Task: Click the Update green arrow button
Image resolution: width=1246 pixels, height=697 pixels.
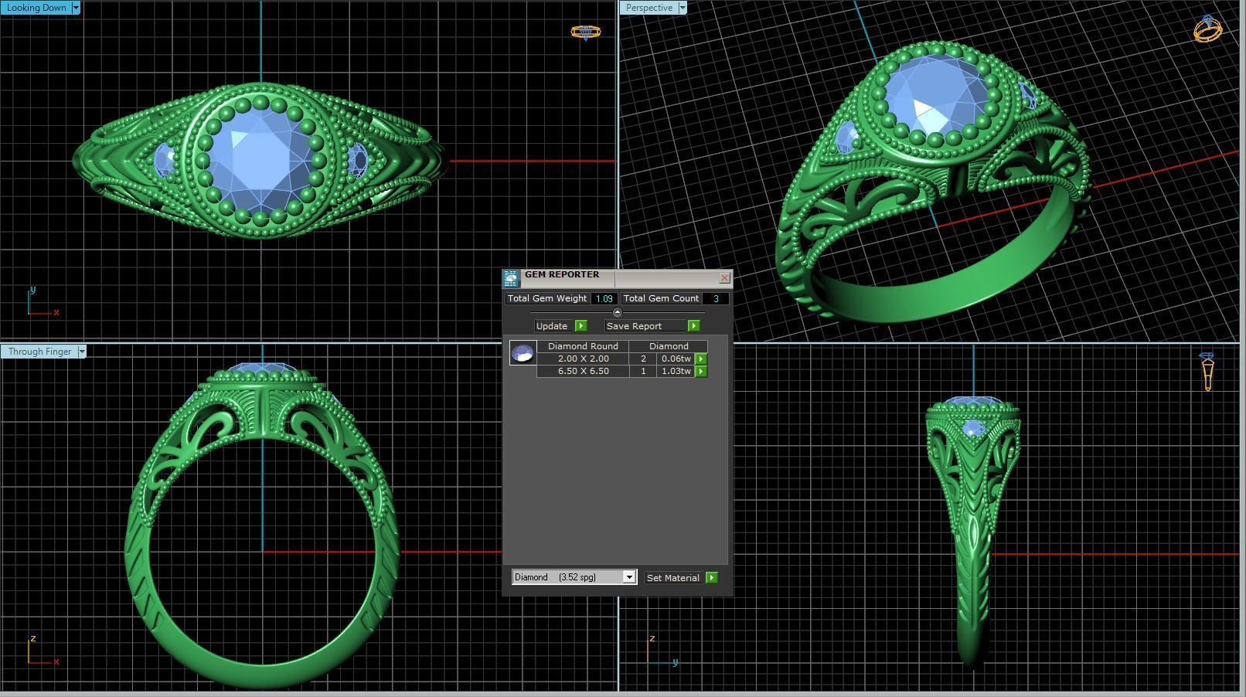Action: coord(581,326)
